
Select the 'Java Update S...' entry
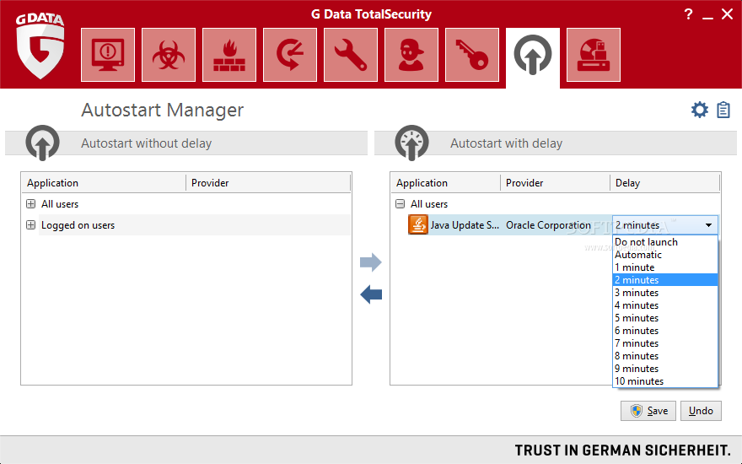(465, 225)
